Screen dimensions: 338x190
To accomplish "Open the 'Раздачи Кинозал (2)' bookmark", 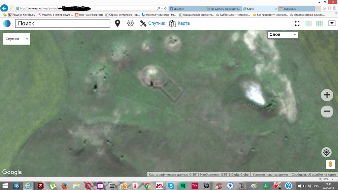I will [22, 15].
